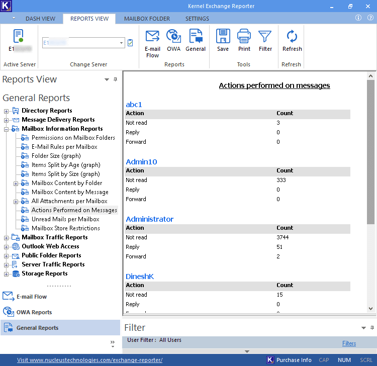Select General Reports in bottom navigation
The width and height of the screenshot is (377, 366).
[x=60, y=327]
